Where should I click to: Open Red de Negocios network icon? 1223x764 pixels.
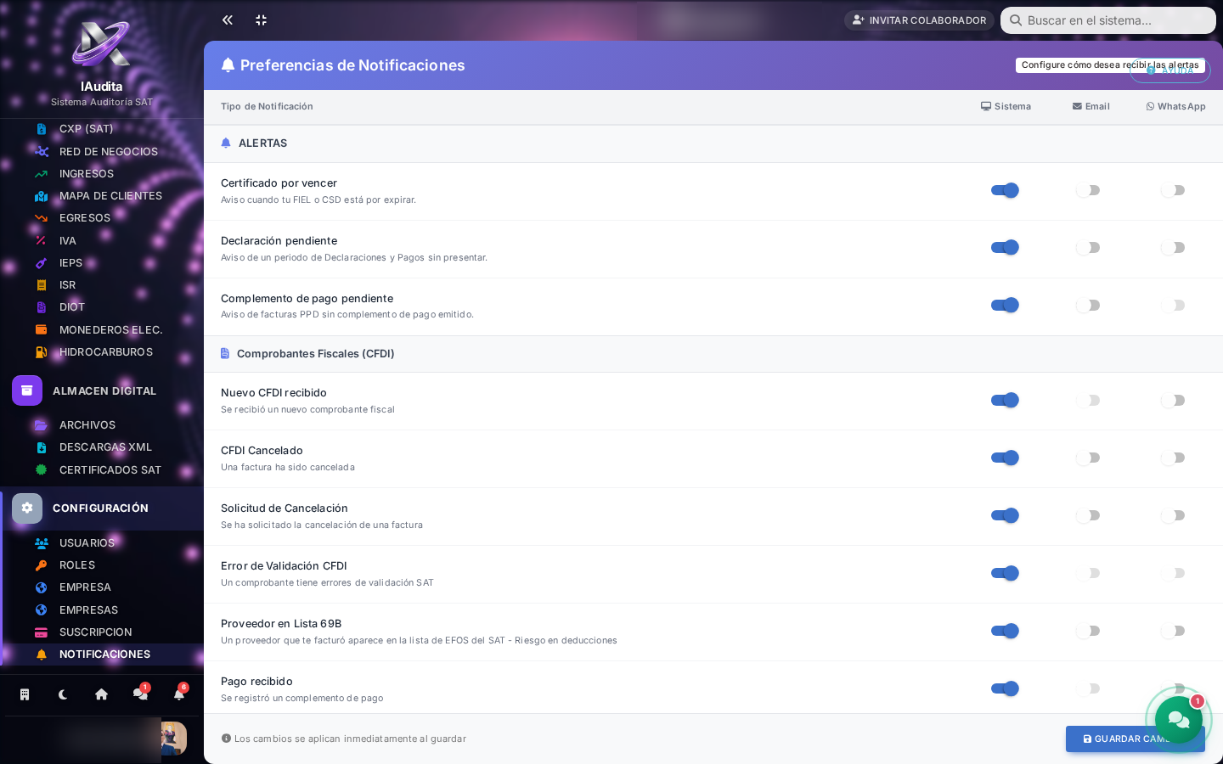coord(41,151)
